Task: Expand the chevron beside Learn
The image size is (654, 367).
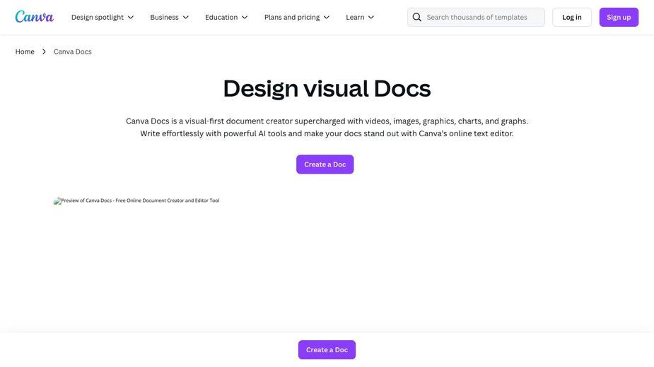Action: pos(370,17)
